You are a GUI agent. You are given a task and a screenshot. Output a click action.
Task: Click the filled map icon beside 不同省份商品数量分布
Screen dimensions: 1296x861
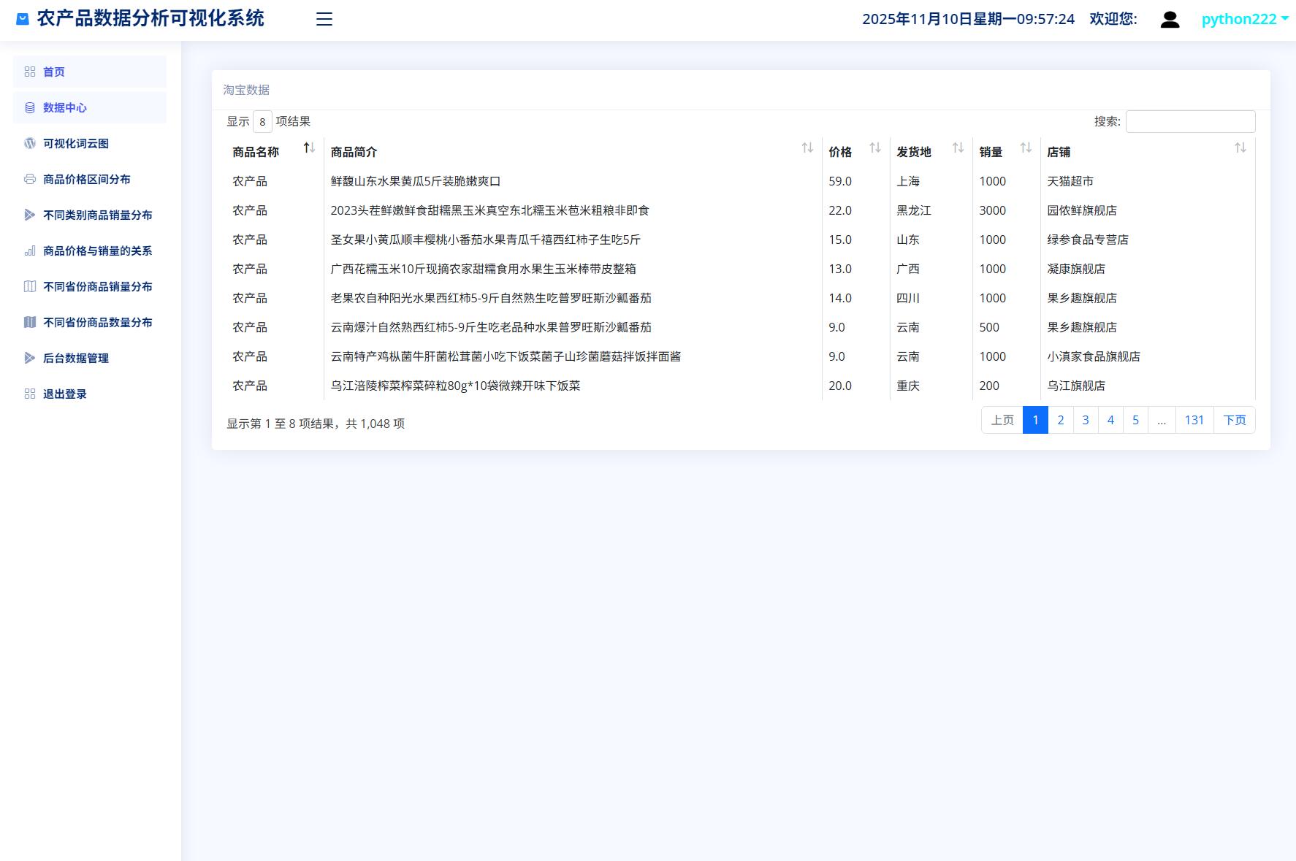30,322
